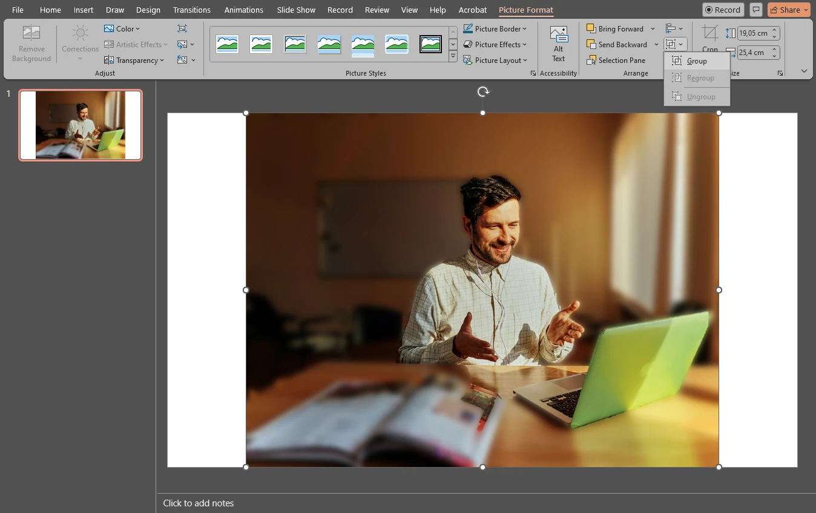Open the Align objects dropdown

(674, 28)
